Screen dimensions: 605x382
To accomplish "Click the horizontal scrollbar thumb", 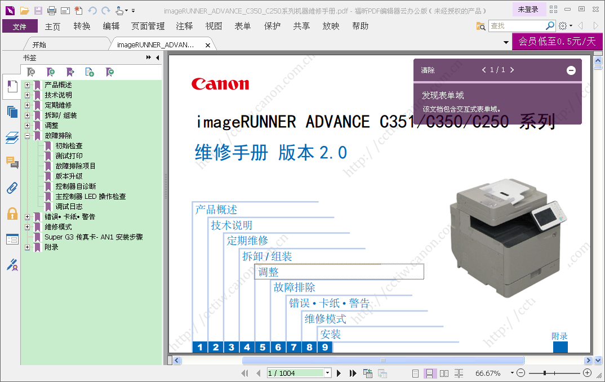I will coord(382,361).
